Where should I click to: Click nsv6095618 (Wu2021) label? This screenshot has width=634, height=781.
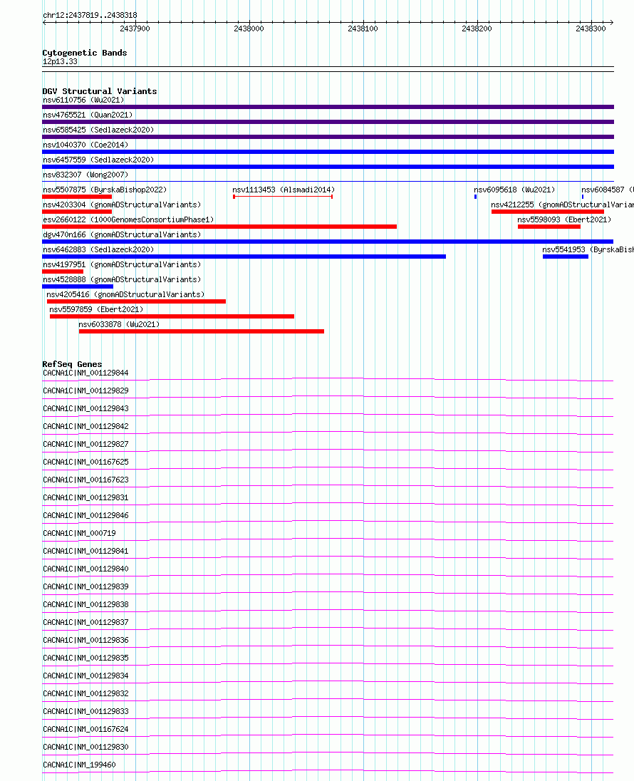point(514,190)
